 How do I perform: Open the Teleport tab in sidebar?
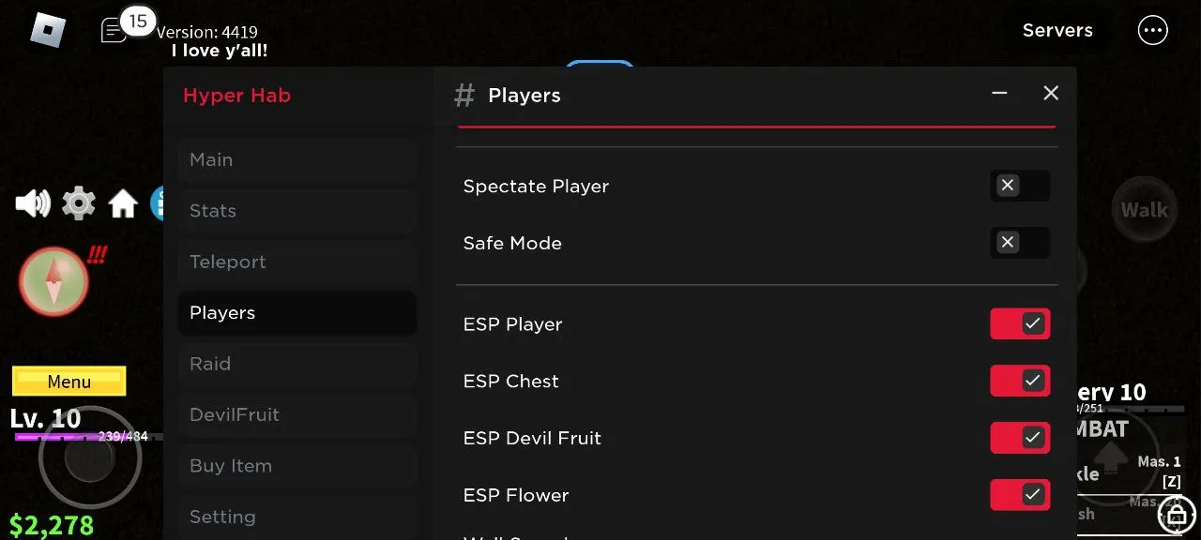coord(296,262)
